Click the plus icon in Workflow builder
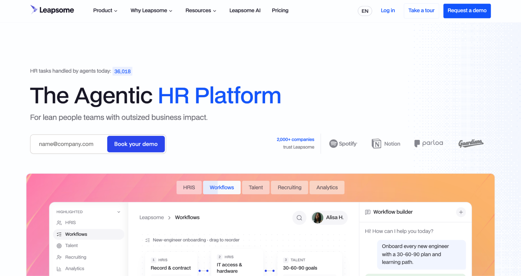This screenshot has height=276, width=521. [461, 212]
